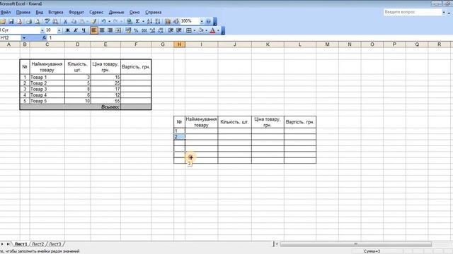Toggle Bold (Ж) formatting
Screen dimensions: 453x254
coord(67,30)
